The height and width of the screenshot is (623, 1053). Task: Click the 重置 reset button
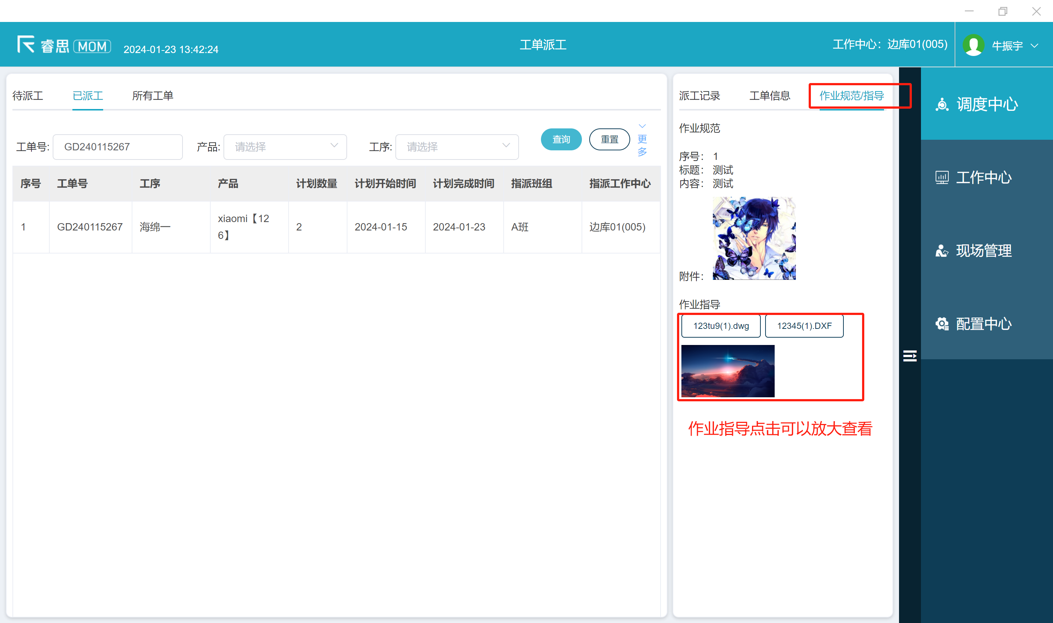pyautogui.click(x=609, y=139)
